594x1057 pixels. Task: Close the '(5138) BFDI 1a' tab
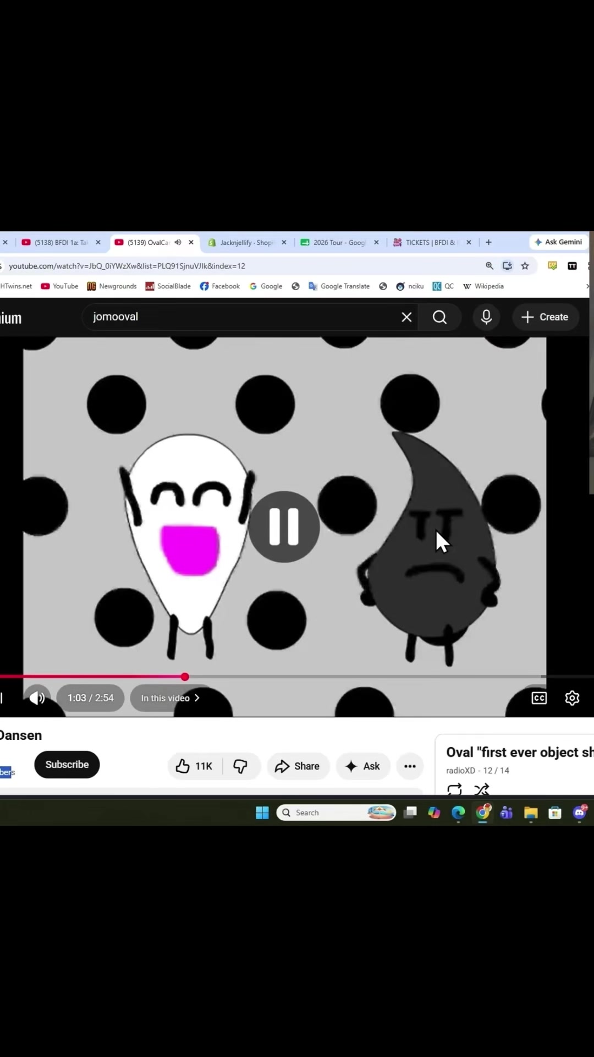click(98, 242)
